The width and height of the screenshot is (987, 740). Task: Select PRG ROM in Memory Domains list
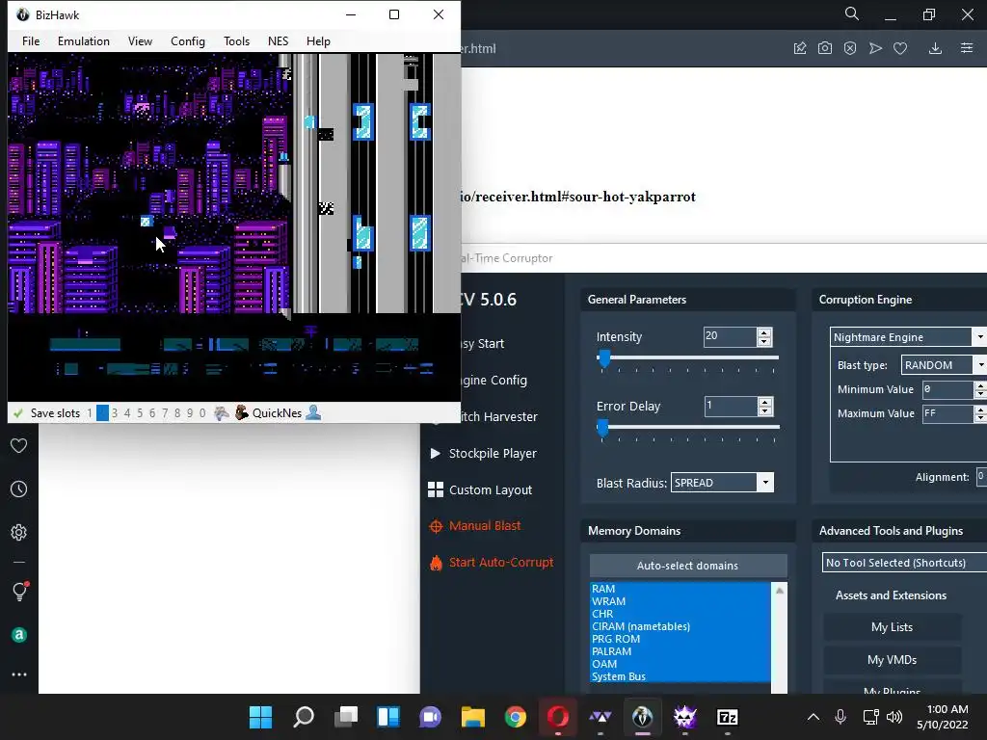[x=680, y=639]
